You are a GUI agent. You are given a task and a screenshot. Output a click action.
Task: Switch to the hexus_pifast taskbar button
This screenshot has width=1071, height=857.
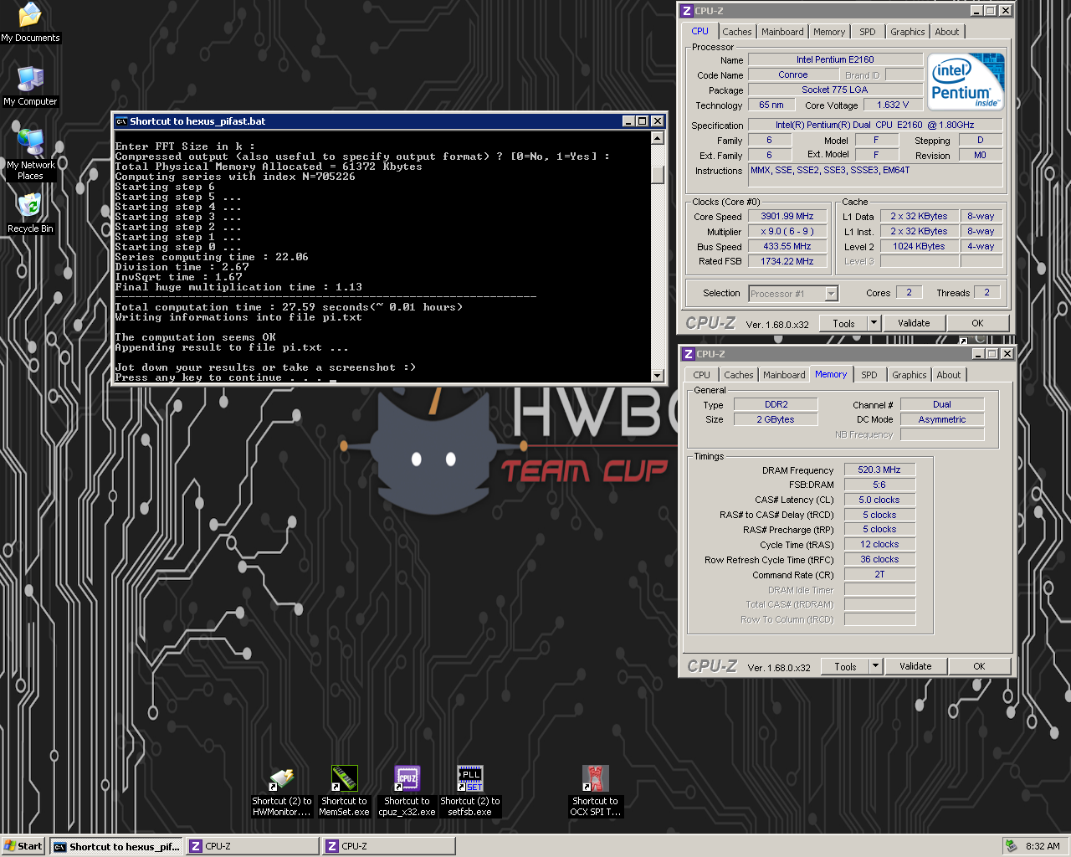116,846
